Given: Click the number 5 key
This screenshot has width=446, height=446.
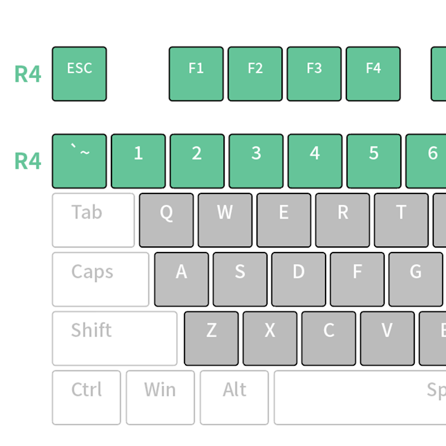Looking at the screenshot, I should 374,161.
